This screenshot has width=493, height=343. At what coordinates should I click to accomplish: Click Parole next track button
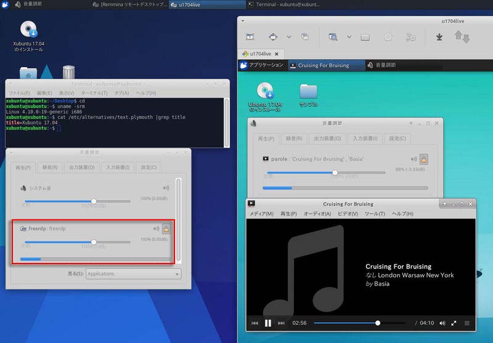tap(281, 323)
